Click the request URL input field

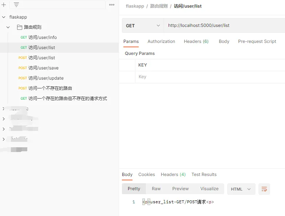[x=224, y=25]
